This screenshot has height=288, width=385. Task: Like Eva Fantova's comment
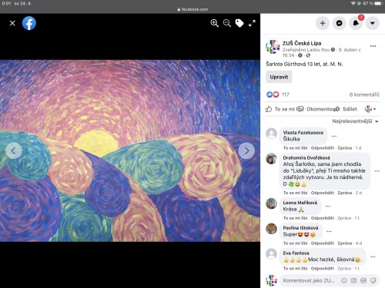tap(295, 268)
